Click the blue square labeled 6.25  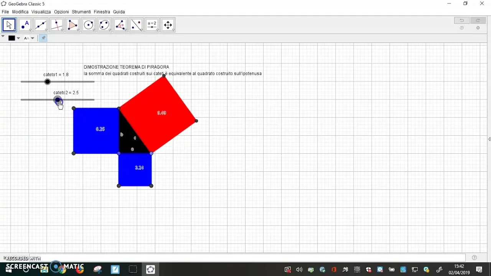pos(96,131)
